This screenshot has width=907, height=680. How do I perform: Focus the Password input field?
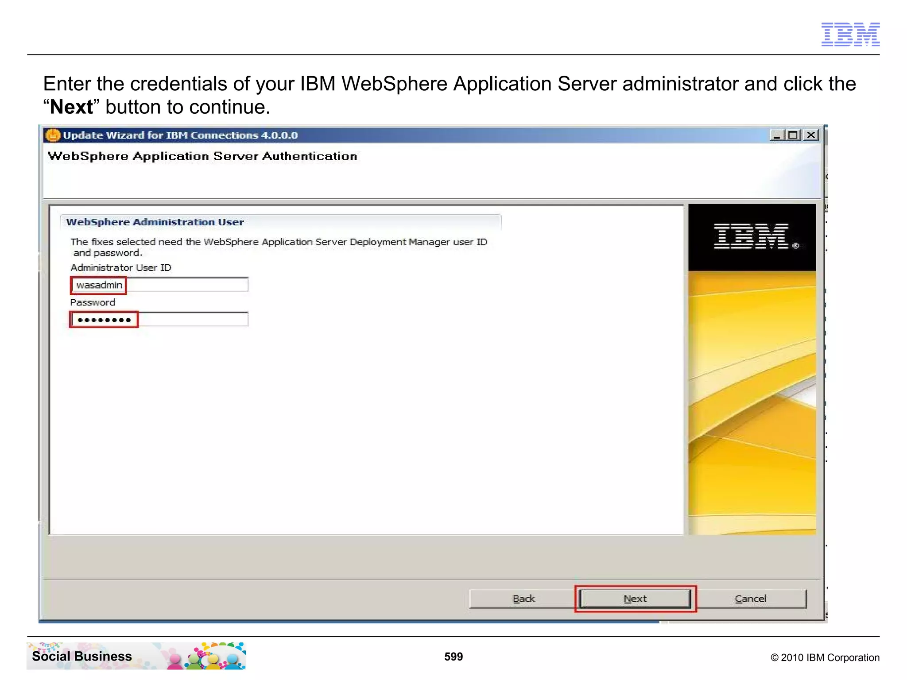[159, 319]
